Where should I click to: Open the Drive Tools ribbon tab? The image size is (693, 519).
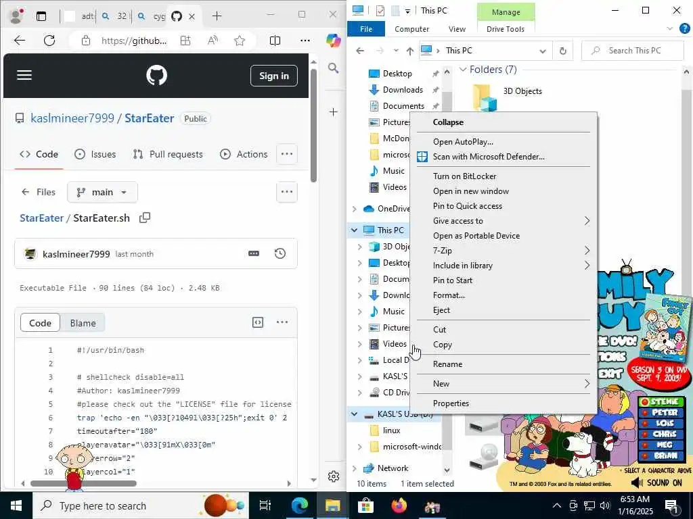[505, 28]
